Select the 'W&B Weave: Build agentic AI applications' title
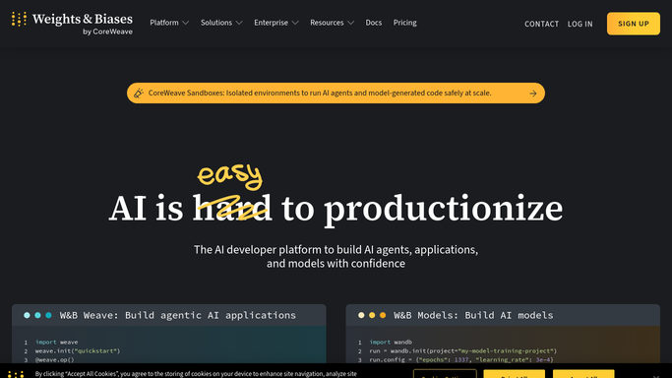 click(x=177, y=315)
